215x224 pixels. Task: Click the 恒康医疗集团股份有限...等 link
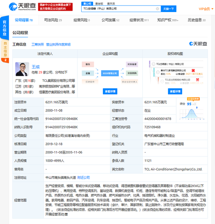(57, 92)
